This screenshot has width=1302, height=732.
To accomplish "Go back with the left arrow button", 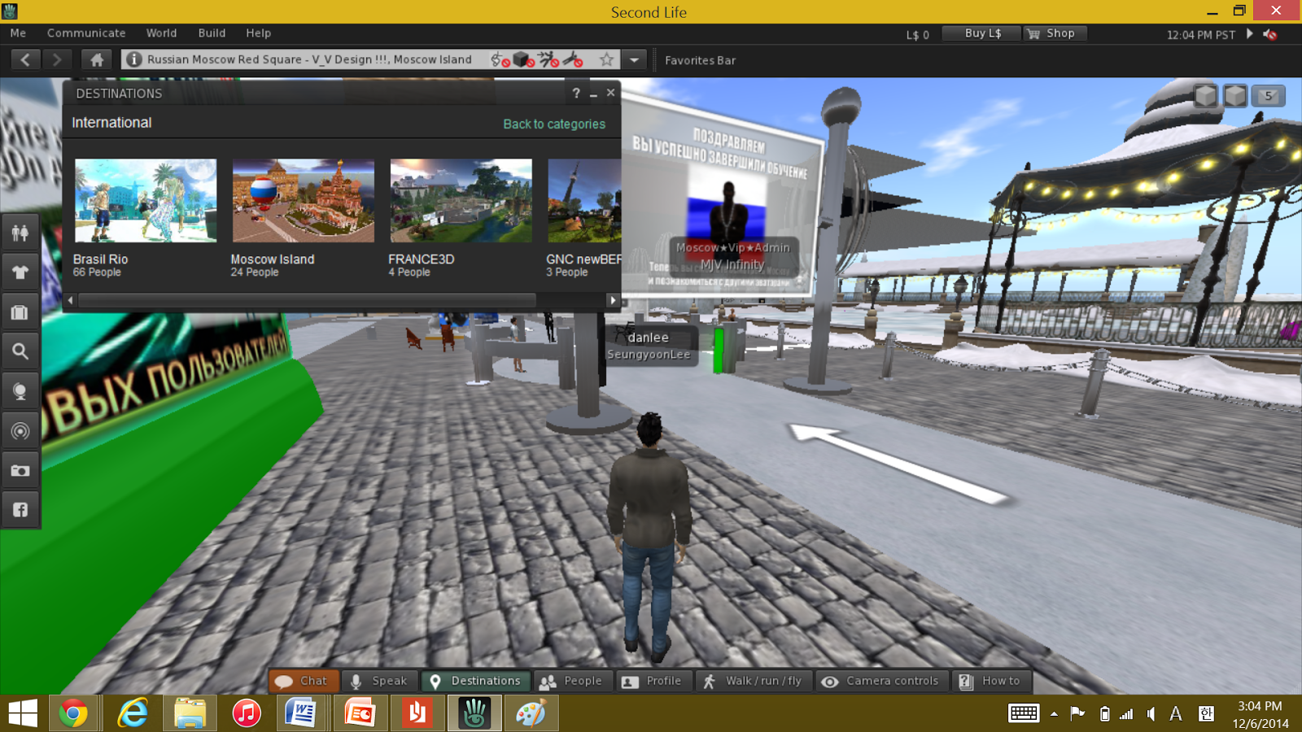I will click(x=26, y=59).
